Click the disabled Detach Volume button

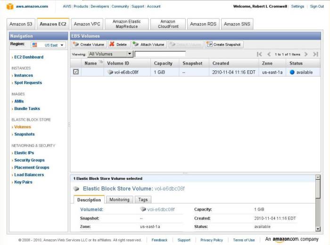coord(186,44)
